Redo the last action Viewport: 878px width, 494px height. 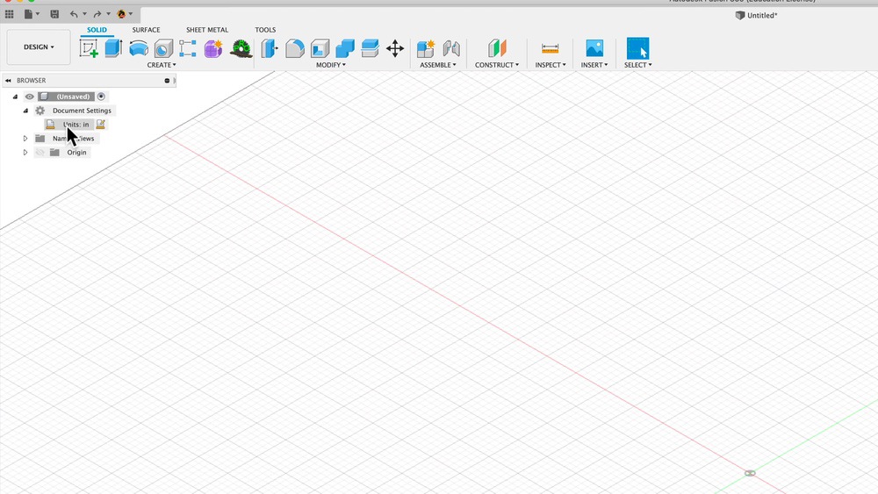tap(97, 14)
